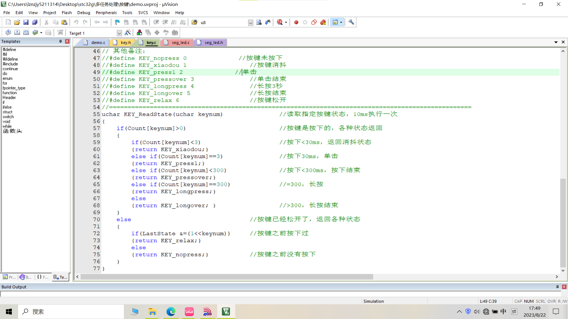Open the Windows Start menu
The height and width of the screenshot is (319, 568).
(x=9, y=312)
